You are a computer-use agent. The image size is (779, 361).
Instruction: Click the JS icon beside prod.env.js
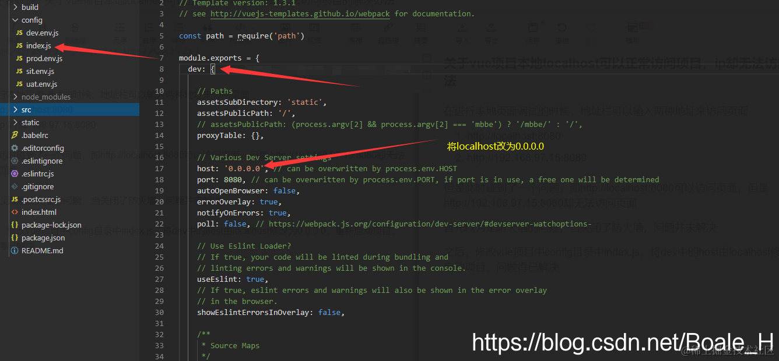pos(20,59)
